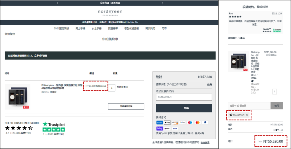The width and height of the screenshot is (291, 149).
Task: Click 移除該產品 to remove the item
Action: pos(122,87)
